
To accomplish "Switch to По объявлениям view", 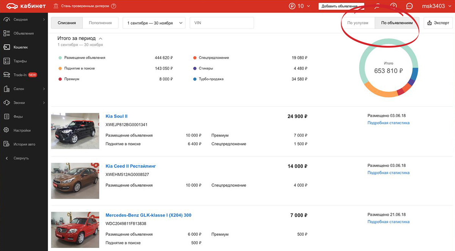I will [x=397, y=23].
